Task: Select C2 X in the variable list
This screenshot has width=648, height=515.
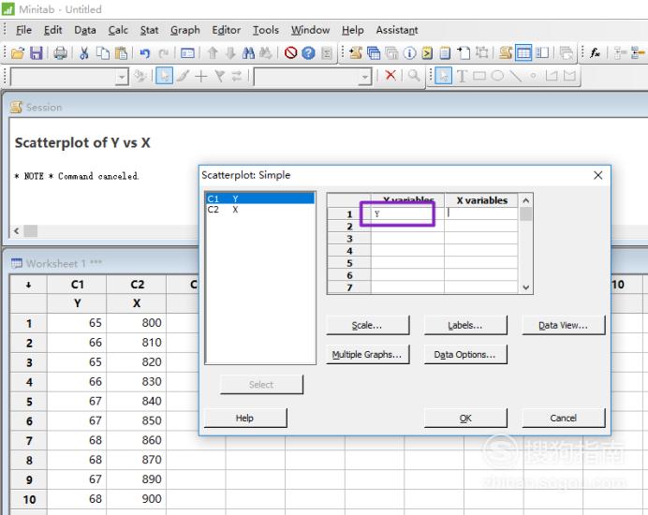Action: [260, 210]
